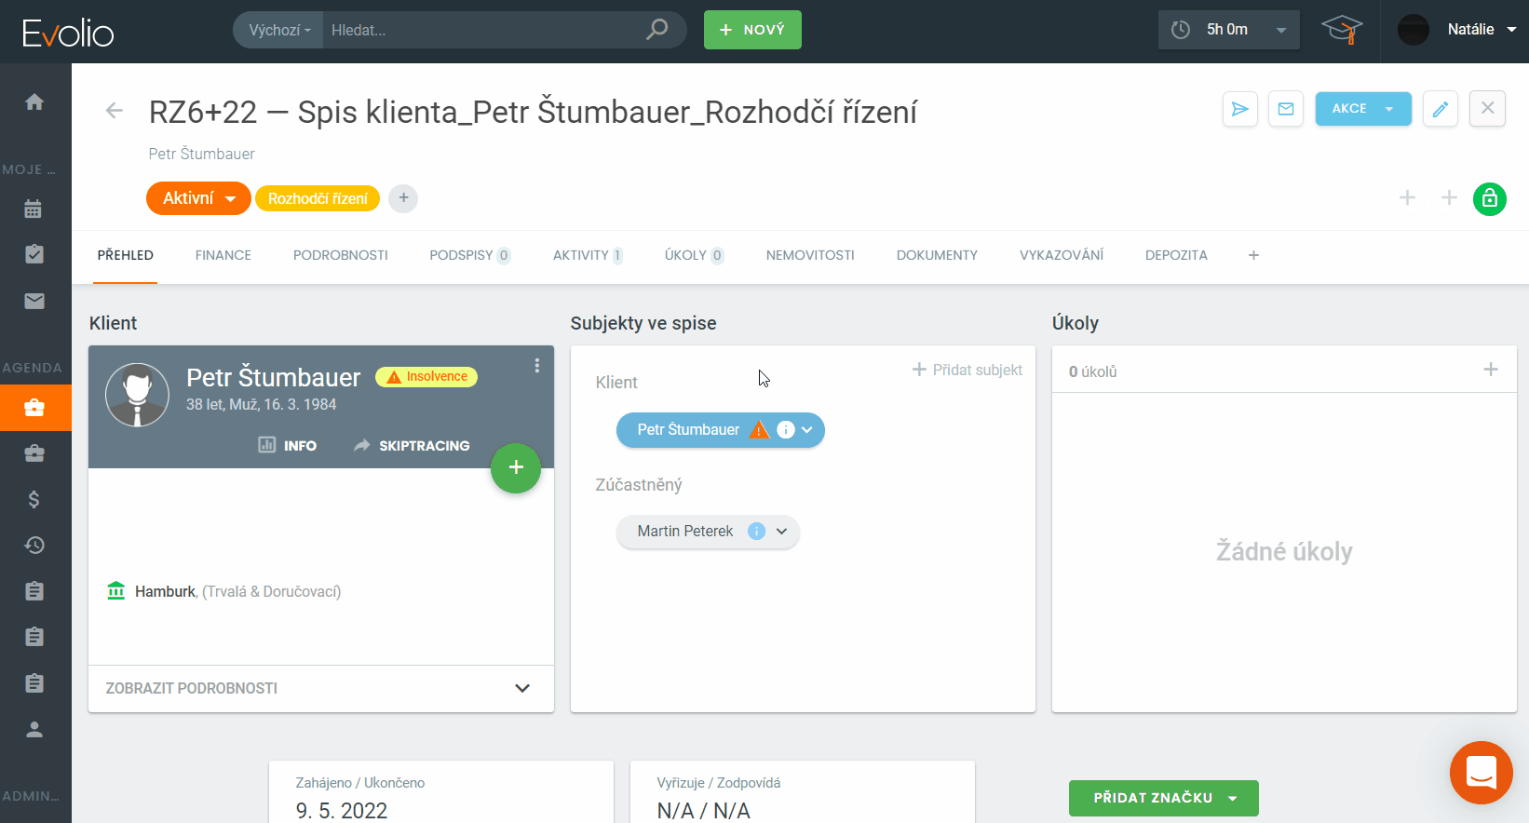Open the calendar icon in sidebar
Viewport: 1529px width, 823px height.
[34, 209]
